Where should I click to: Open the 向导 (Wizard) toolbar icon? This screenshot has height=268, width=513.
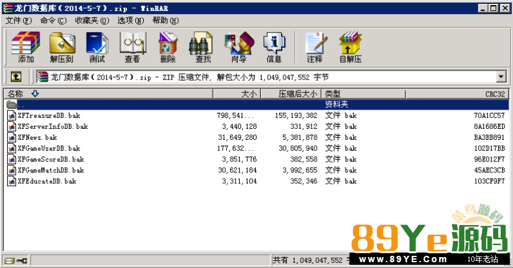click(x=239, y=47)
